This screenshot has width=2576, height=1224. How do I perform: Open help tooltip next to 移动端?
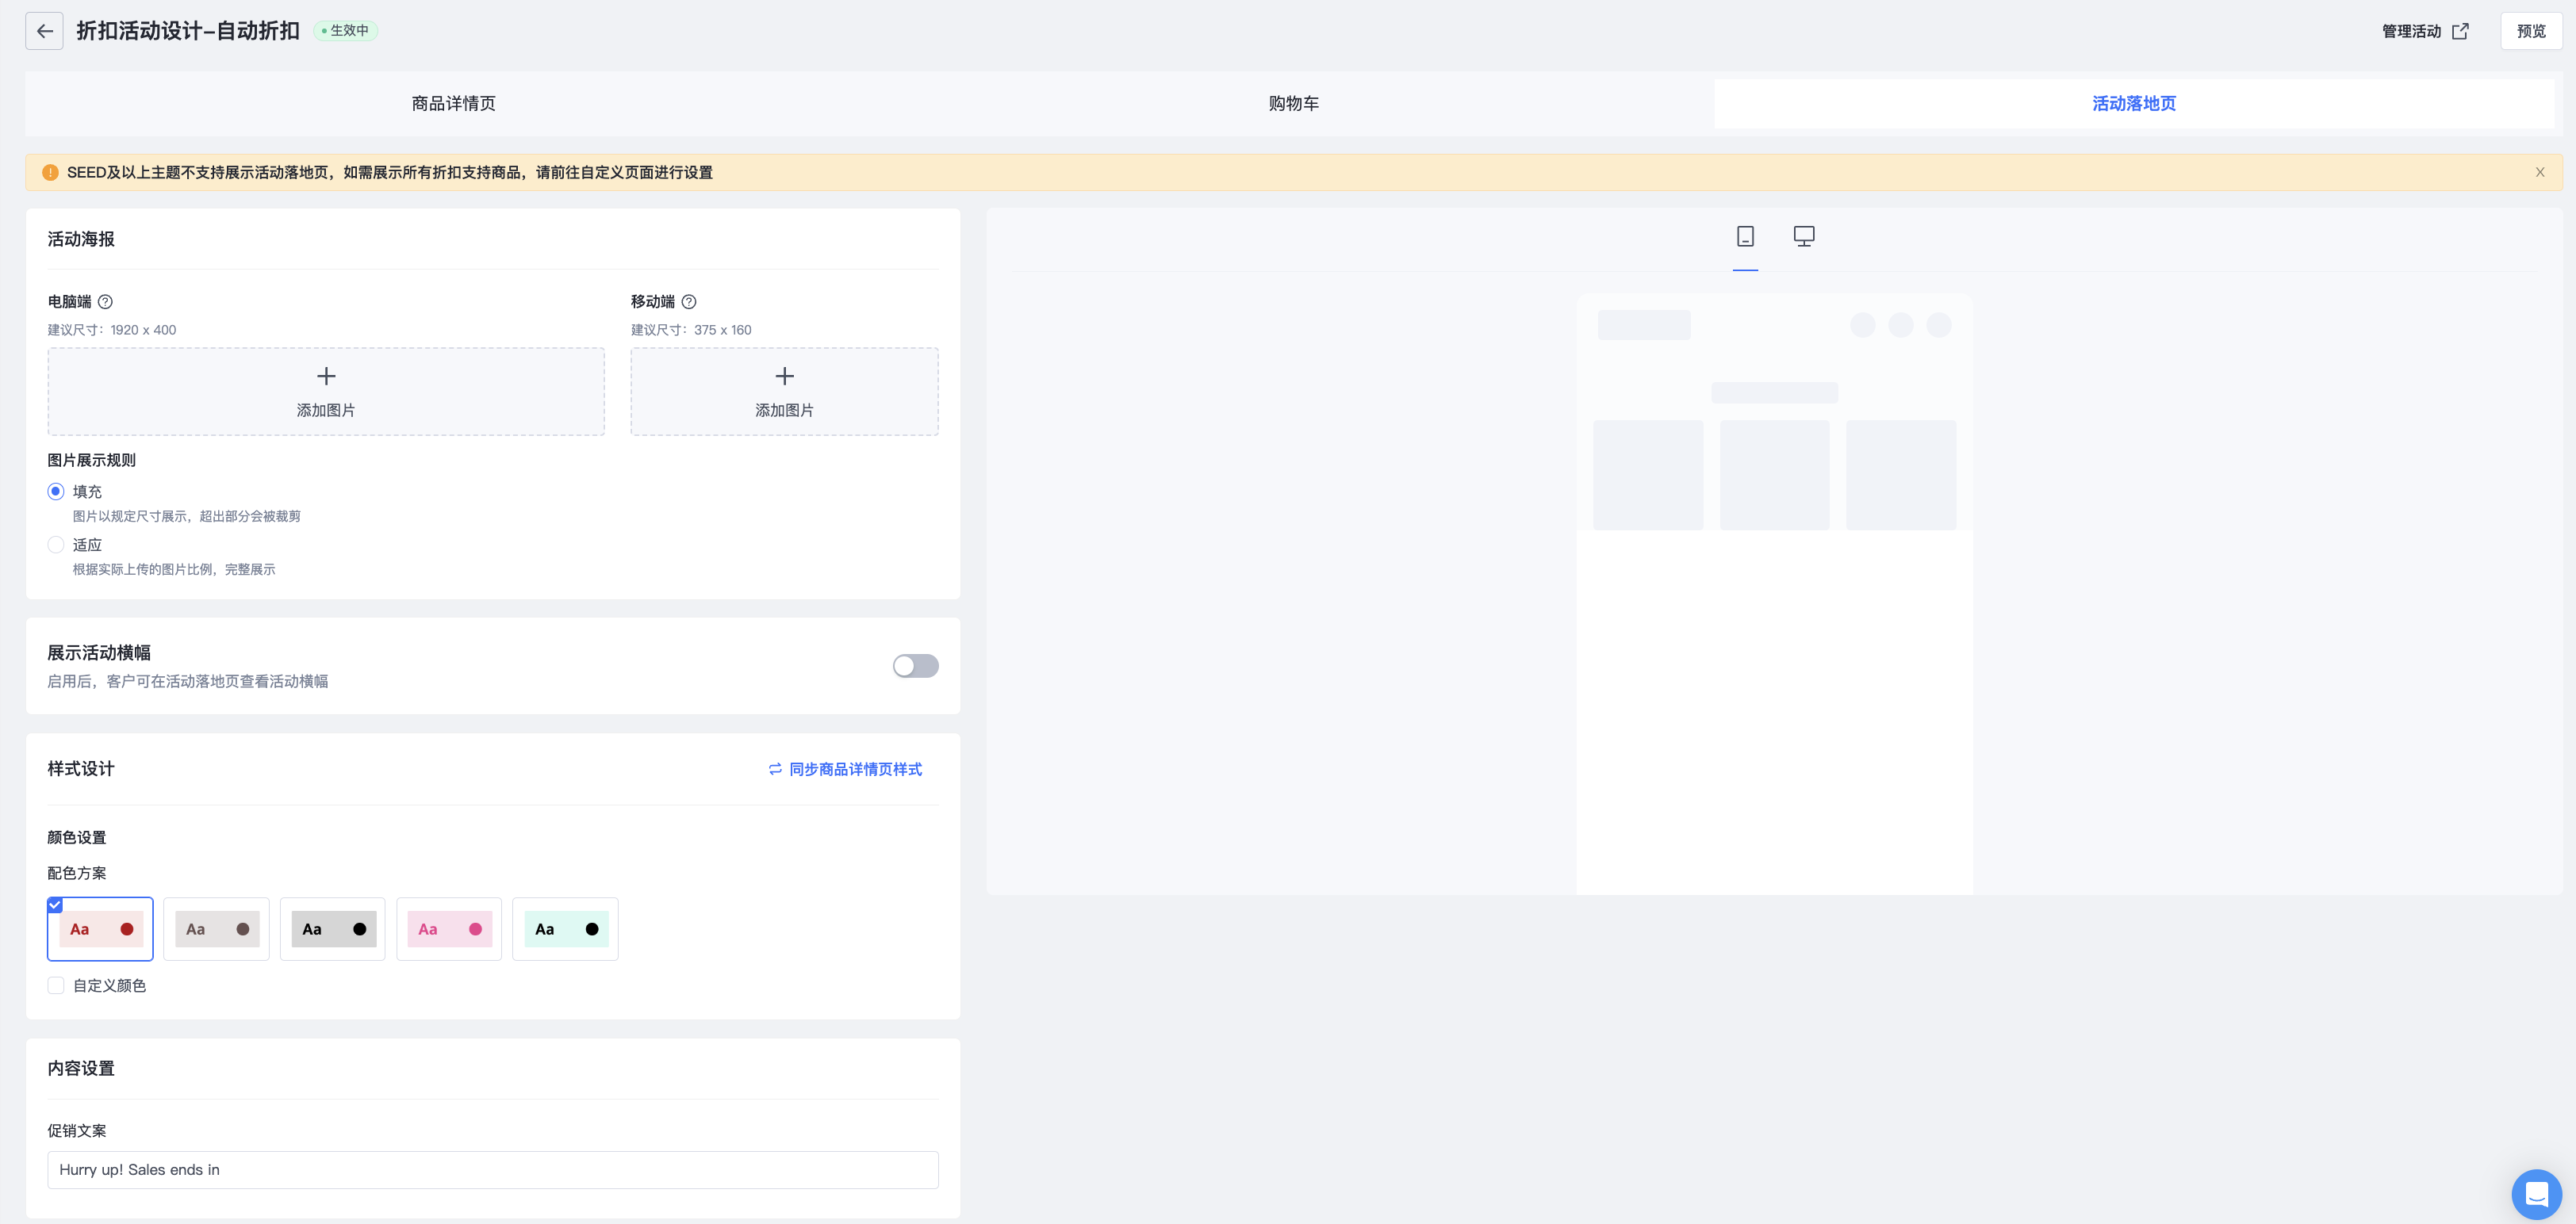[689, 302]
